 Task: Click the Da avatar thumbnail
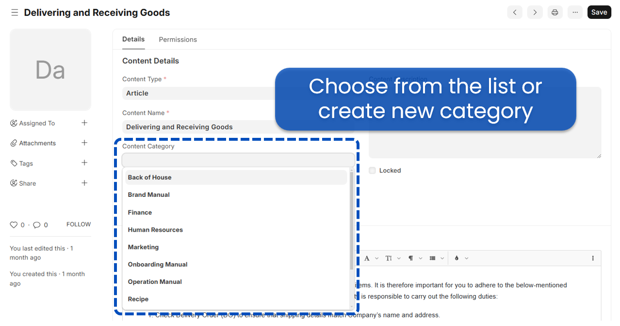pos(50,70)
